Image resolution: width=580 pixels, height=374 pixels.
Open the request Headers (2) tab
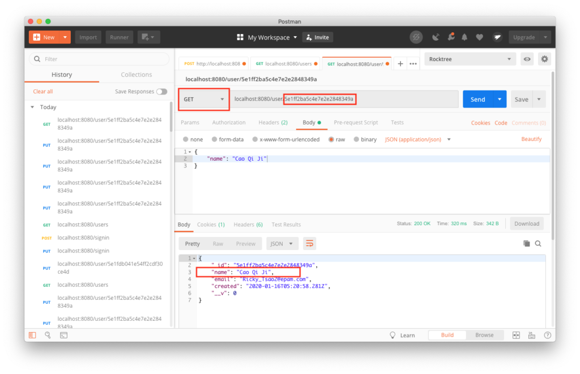[273, 122]
